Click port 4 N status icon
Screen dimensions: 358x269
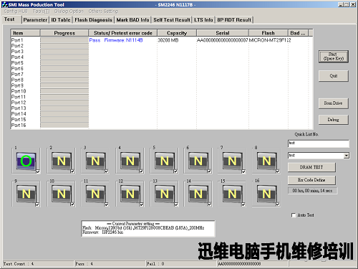[x=130, y=161]
